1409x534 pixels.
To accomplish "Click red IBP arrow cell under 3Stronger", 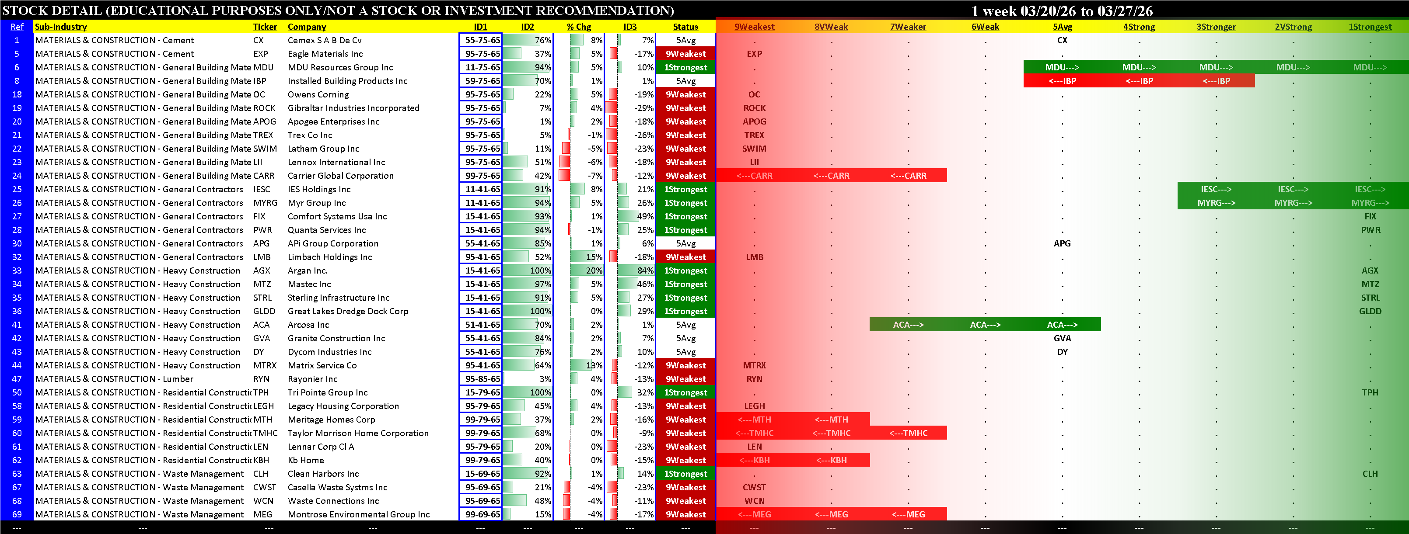I will [x=1216, y=81].
